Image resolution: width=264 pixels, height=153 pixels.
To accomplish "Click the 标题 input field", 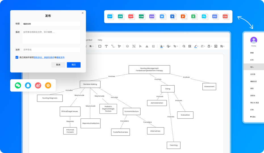I will [51, 24].
